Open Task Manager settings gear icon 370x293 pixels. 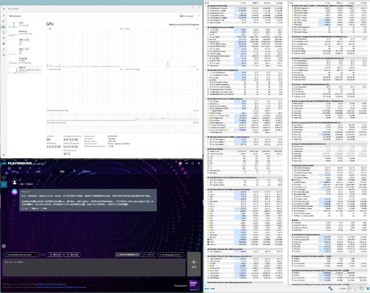pos(4,155)
